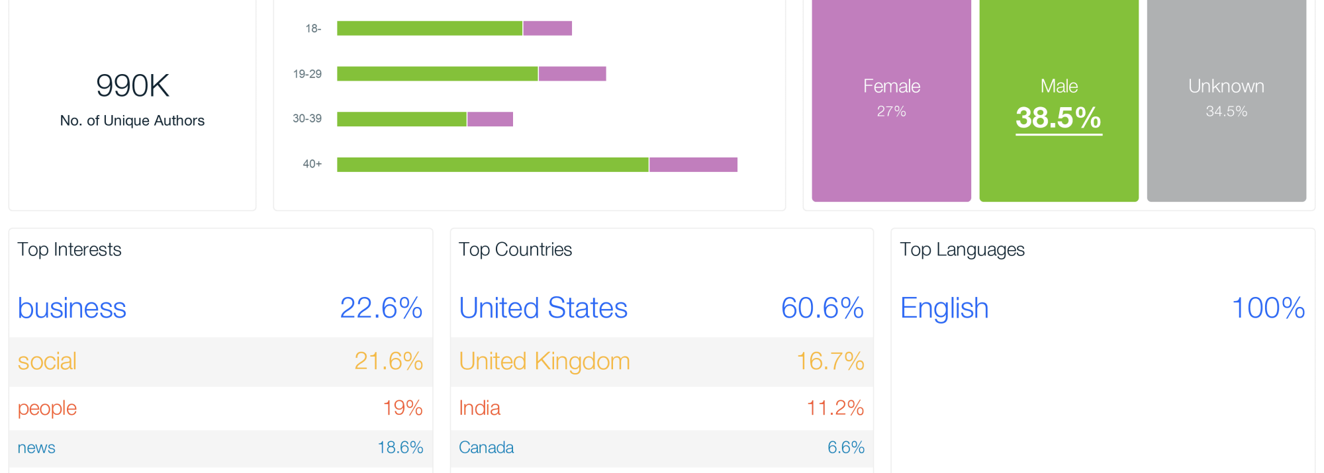The height and width of the screenshot is (473, 1324).
Task: Click the people interest entry
Action: (47, 408)
